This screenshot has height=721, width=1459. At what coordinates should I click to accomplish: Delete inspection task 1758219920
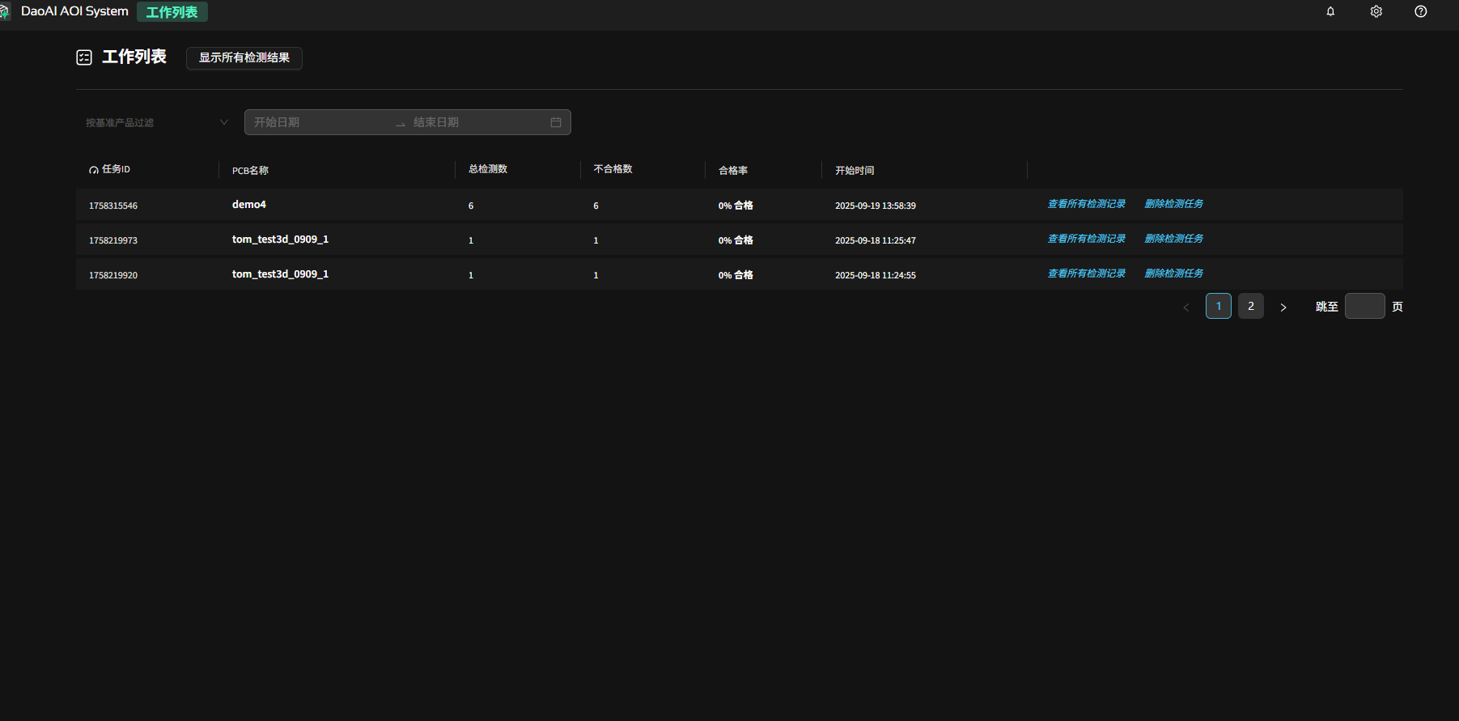pyautogui.click(x=1173, y=274)
